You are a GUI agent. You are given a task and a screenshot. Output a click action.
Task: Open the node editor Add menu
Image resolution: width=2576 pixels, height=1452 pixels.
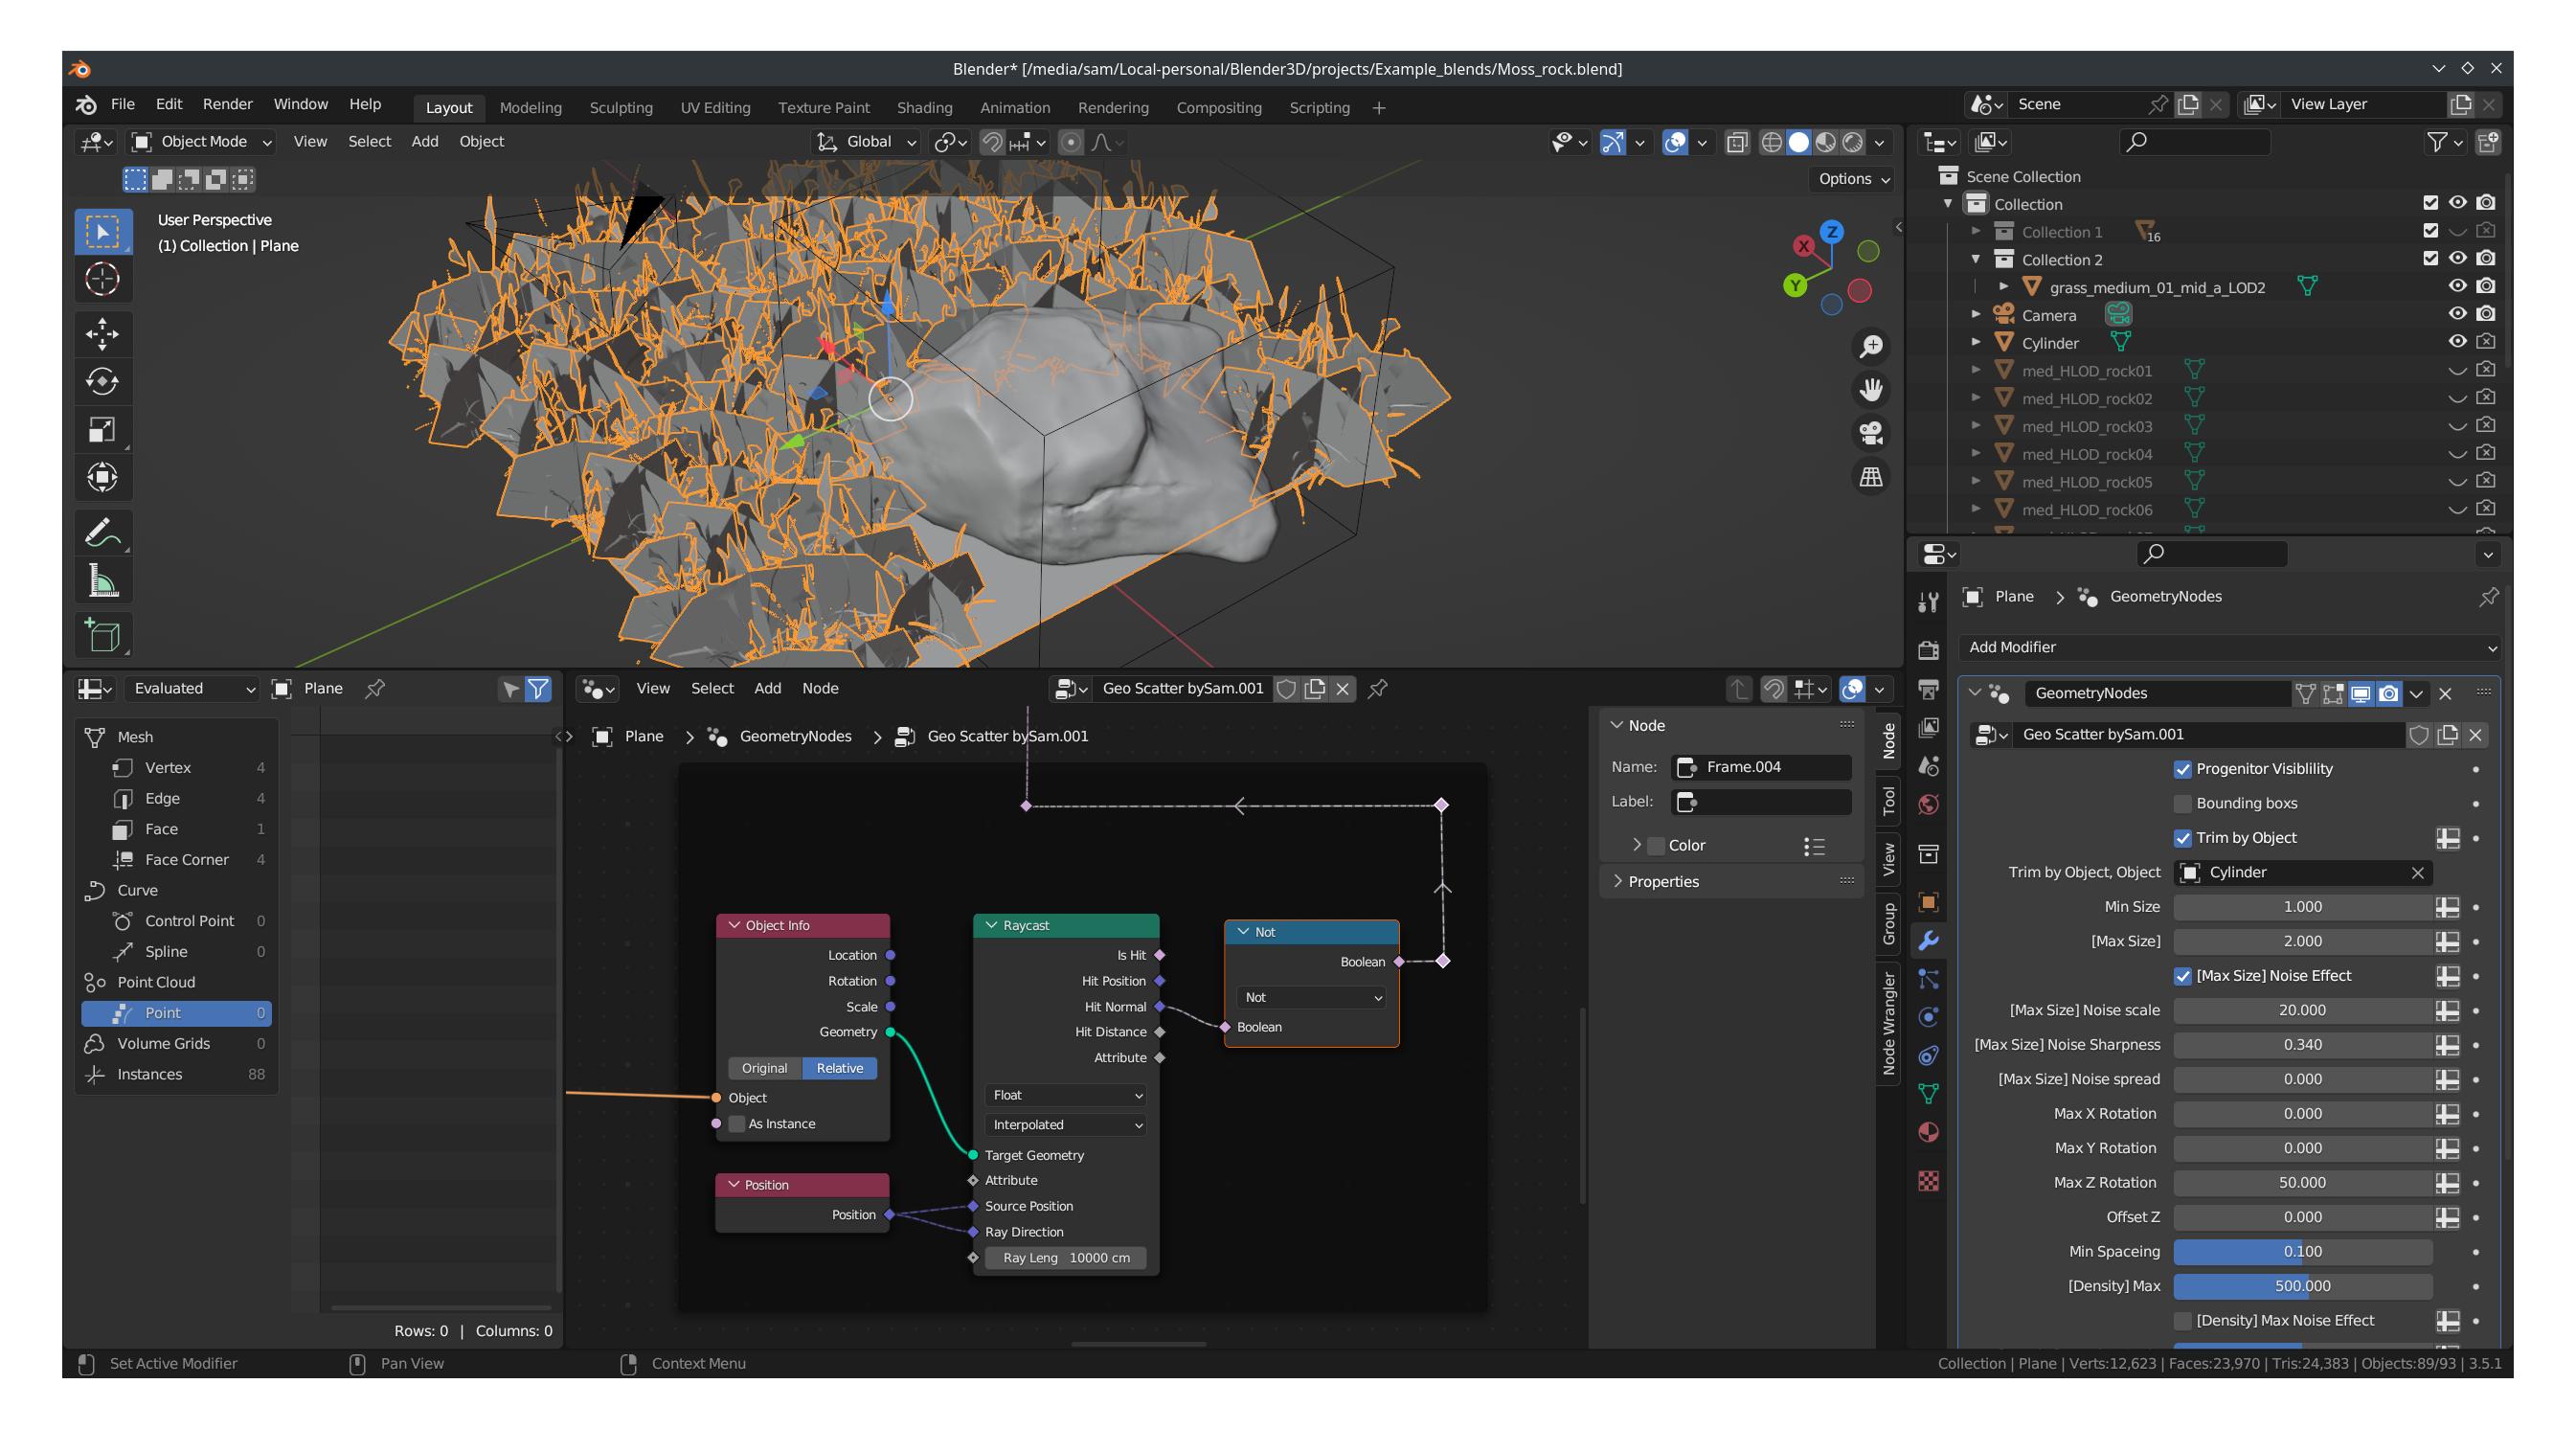[767, 688]
